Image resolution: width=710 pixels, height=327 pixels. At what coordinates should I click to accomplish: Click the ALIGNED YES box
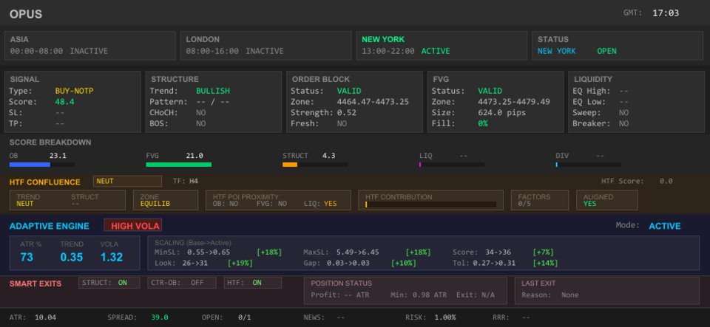coord(606,200)
